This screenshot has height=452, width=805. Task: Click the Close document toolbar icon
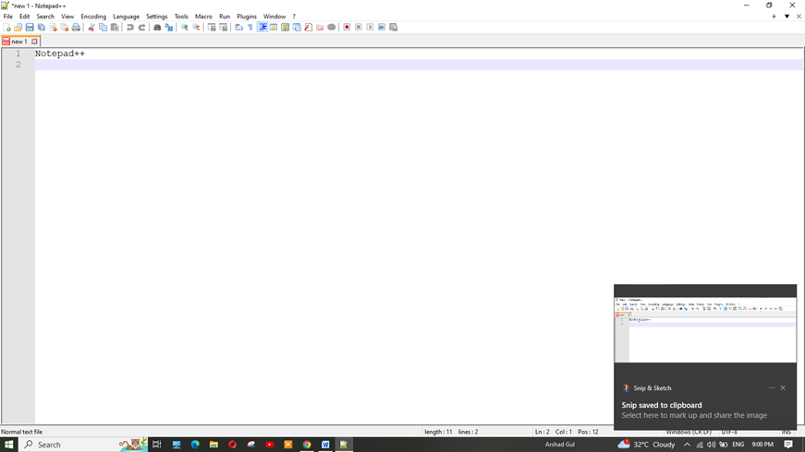pyautogui.click(x=53, y=27)
